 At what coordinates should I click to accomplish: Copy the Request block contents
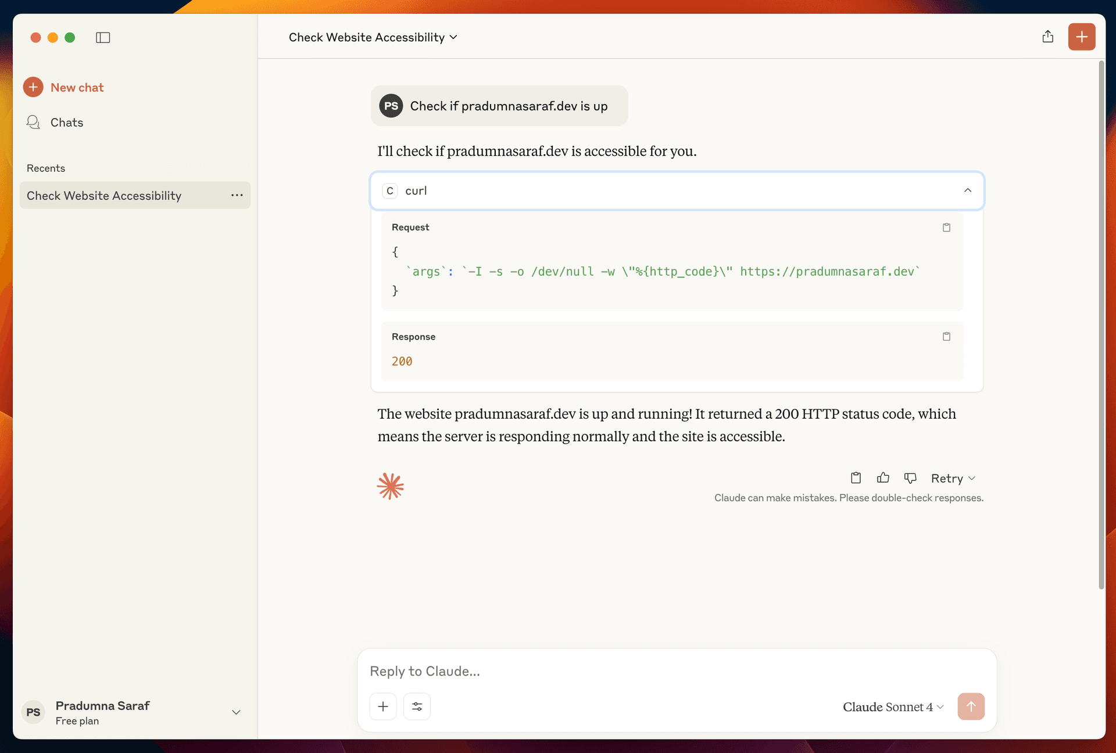click(946, 227)
